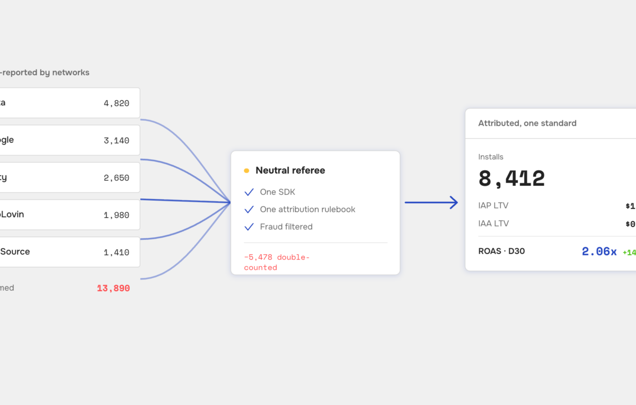Click the IAA LTV label
This screenshot has height=405, width=636.
click(x=493, y=223)
